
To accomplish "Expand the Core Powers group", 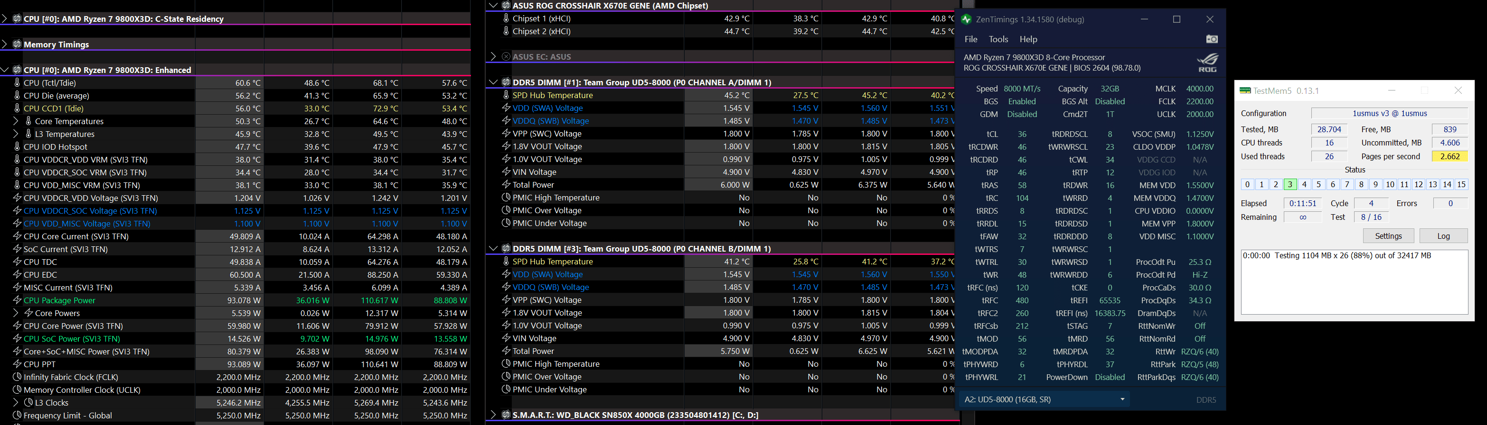I will (16, 313).
